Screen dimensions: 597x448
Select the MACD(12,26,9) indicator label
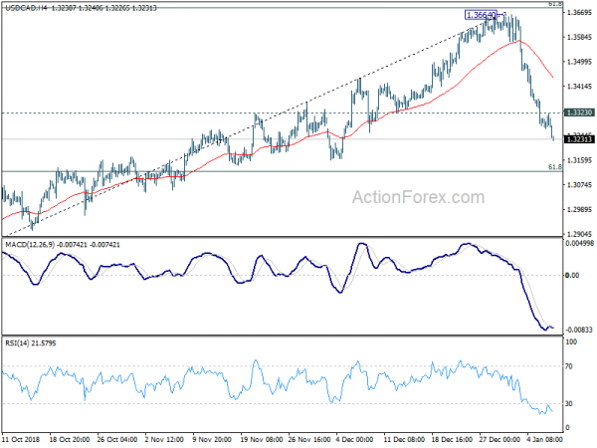pos(30,245)
